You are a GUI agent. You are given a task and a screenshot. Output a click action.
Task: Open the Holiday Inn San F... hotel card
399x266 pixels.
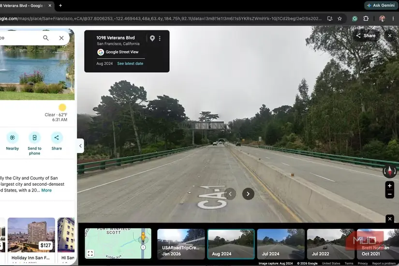[31, 239]
